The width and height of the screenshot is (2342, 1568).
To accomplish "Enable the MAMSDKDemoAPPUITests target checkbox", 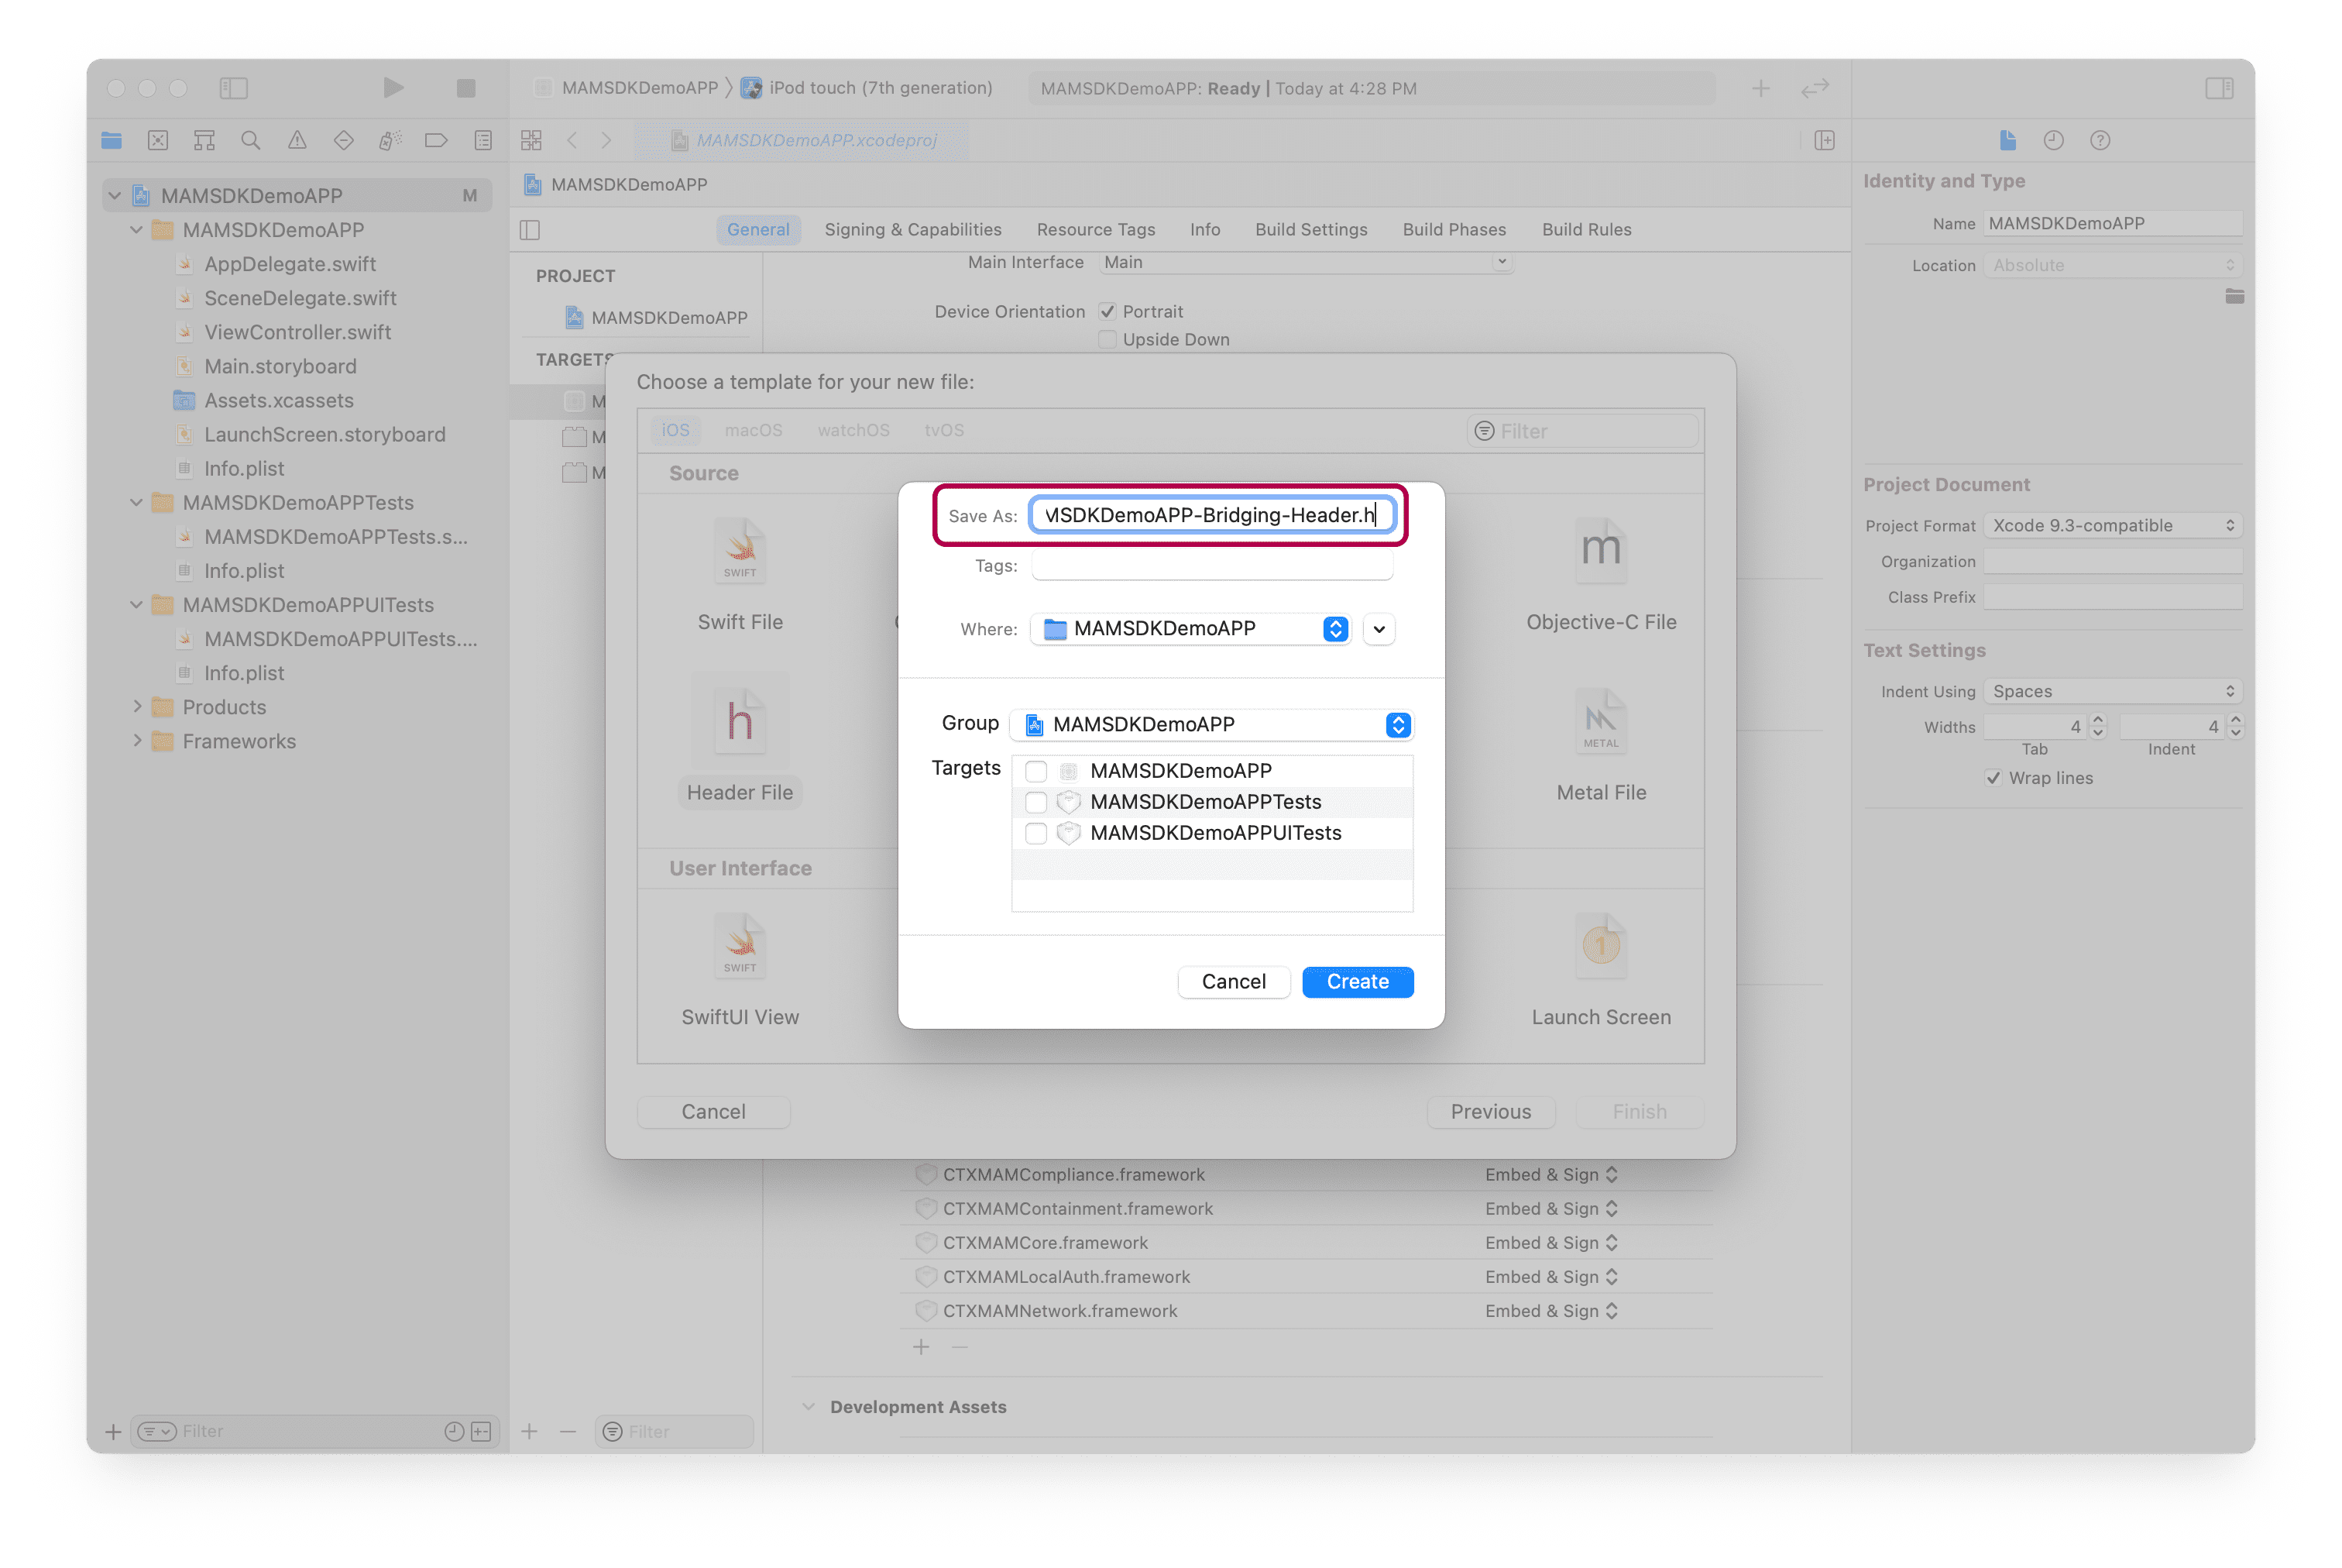I will [x=1035, y=833].
